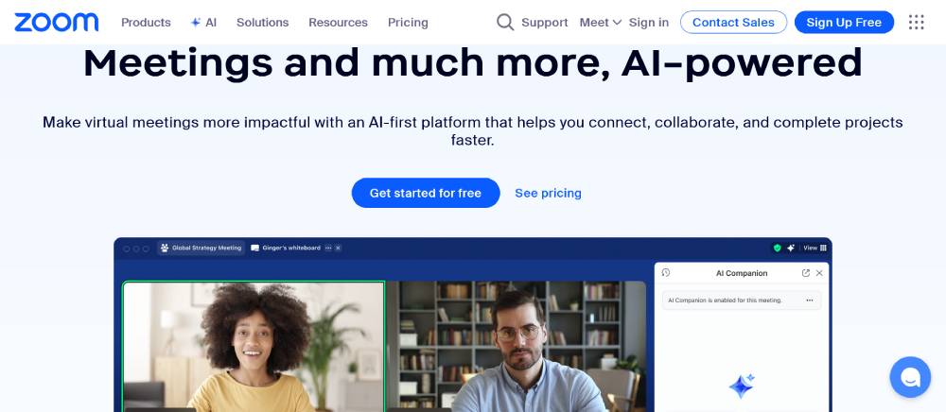Viewport: 946px width, 412px height.
Task: Open the View layout menu
Action: pos(815,248)
